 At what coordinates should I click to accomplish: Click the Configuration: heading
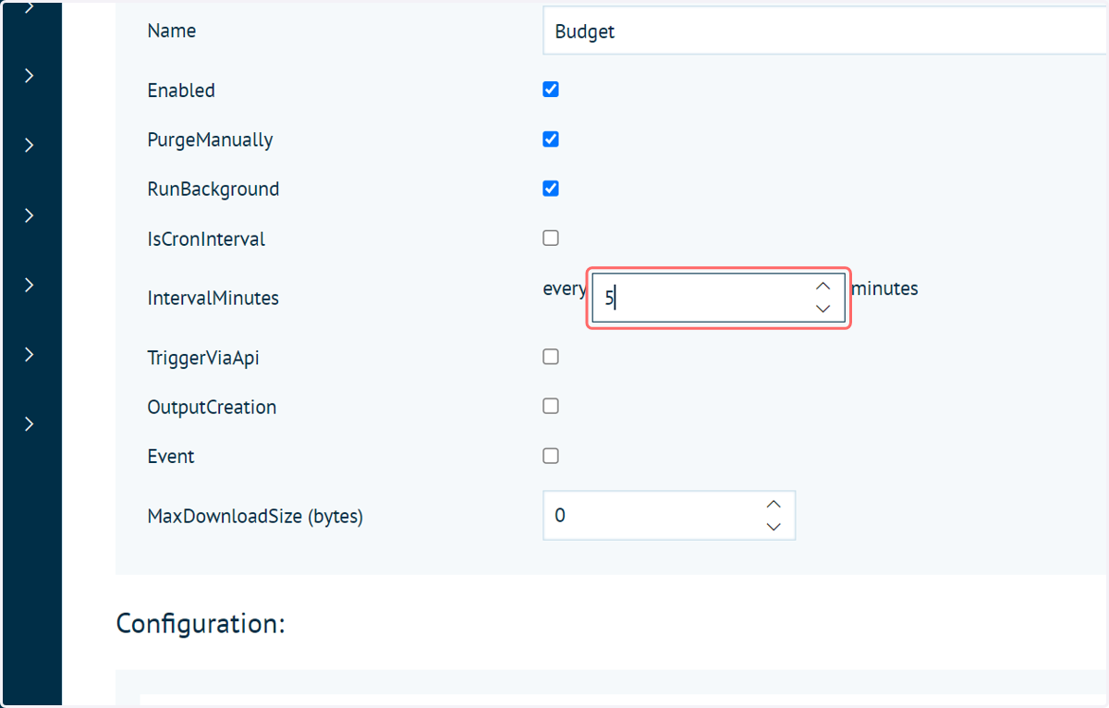click(201, 624)
